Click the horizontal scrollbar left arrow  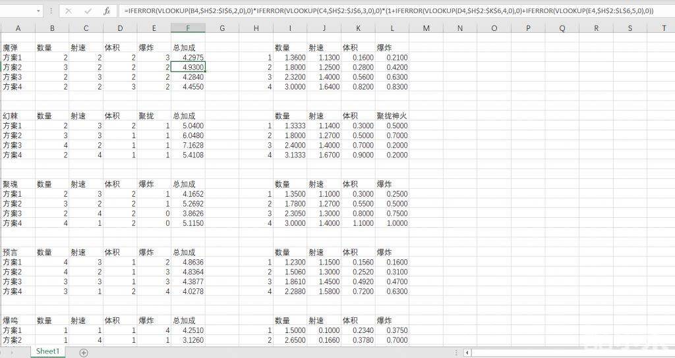point(467,353)
